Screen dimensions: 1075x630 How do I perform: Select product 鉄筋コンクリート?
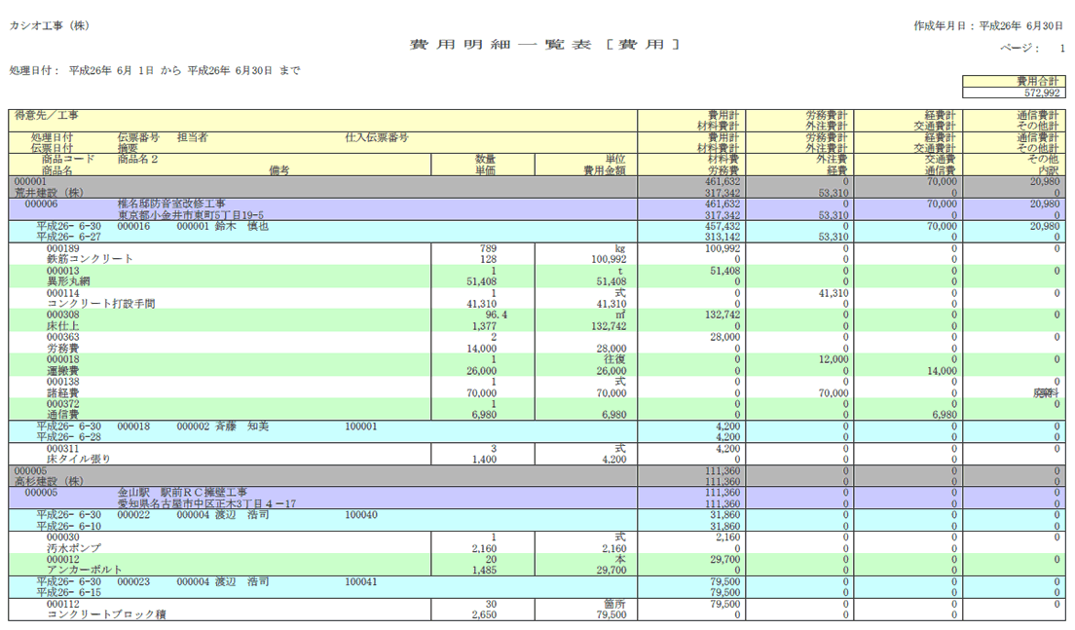[x=90, y=259]
